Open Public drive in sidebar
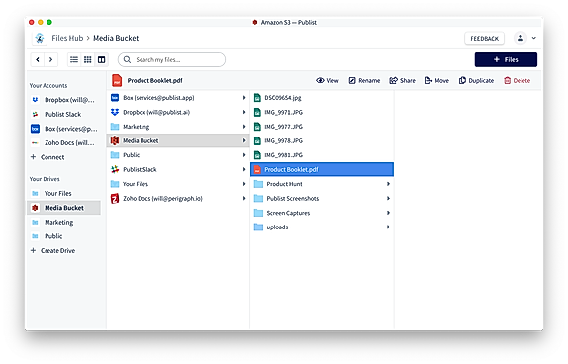The width and height of the screenshot is (568, 364). (63, 236)
